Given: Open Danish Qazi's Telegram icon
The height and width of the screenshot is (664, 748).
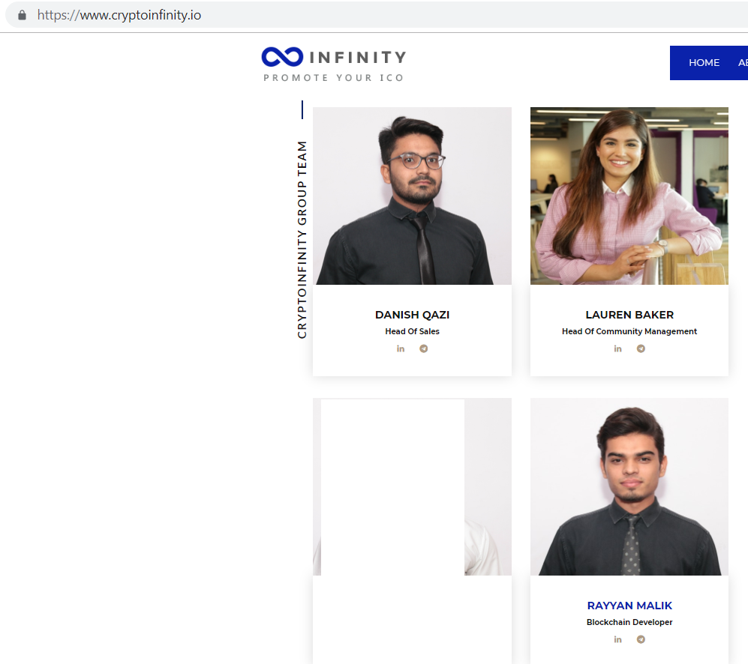Looking at the screenshot, I should tap(423, 348).
